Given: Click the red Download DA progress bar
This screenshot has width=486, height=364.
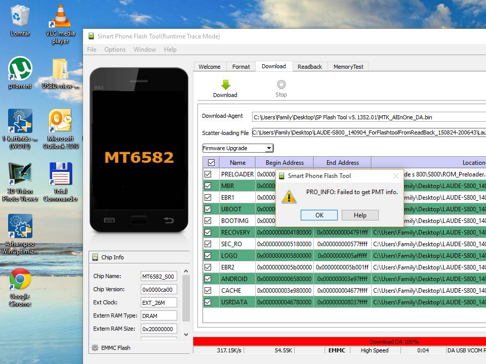Looking at the screenshot, I should point(339,342).
